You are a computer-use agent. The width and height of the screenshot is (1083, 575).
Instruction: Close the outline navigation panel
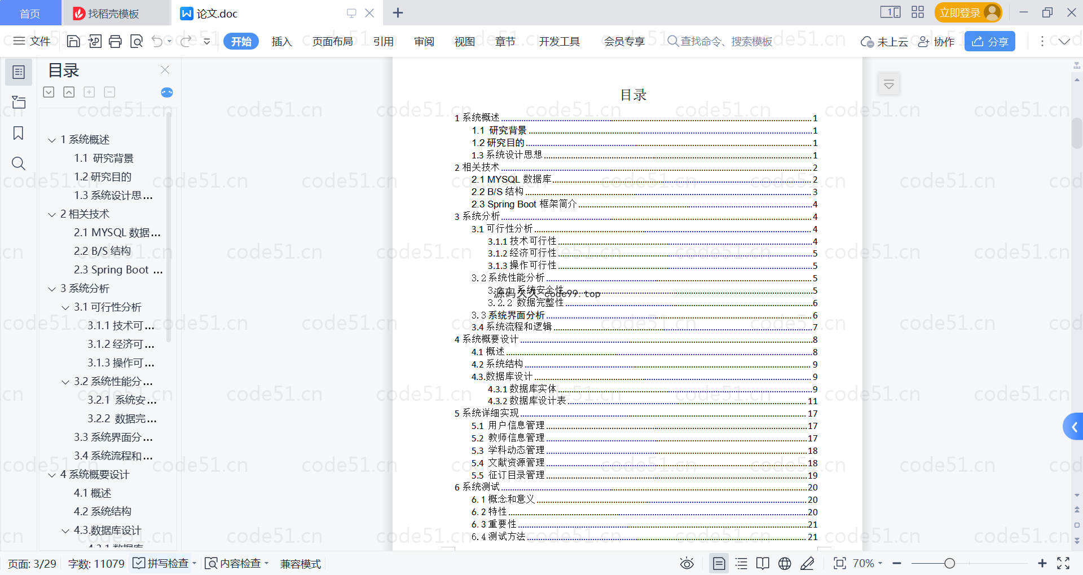click(165, 69)
